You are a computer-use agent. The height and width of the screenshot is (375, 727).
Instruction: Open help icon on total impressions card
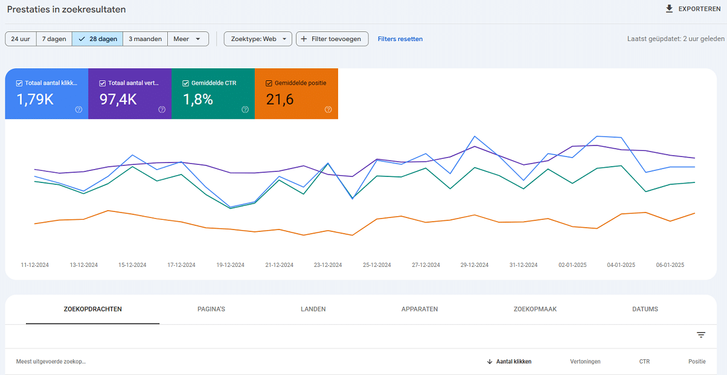(x=162, y=110)
